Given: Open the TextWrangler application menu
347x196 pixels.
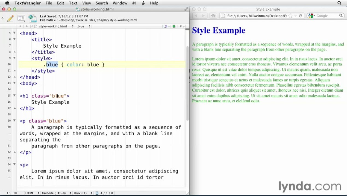Looking at the screenshot, I should click(28, 3).
